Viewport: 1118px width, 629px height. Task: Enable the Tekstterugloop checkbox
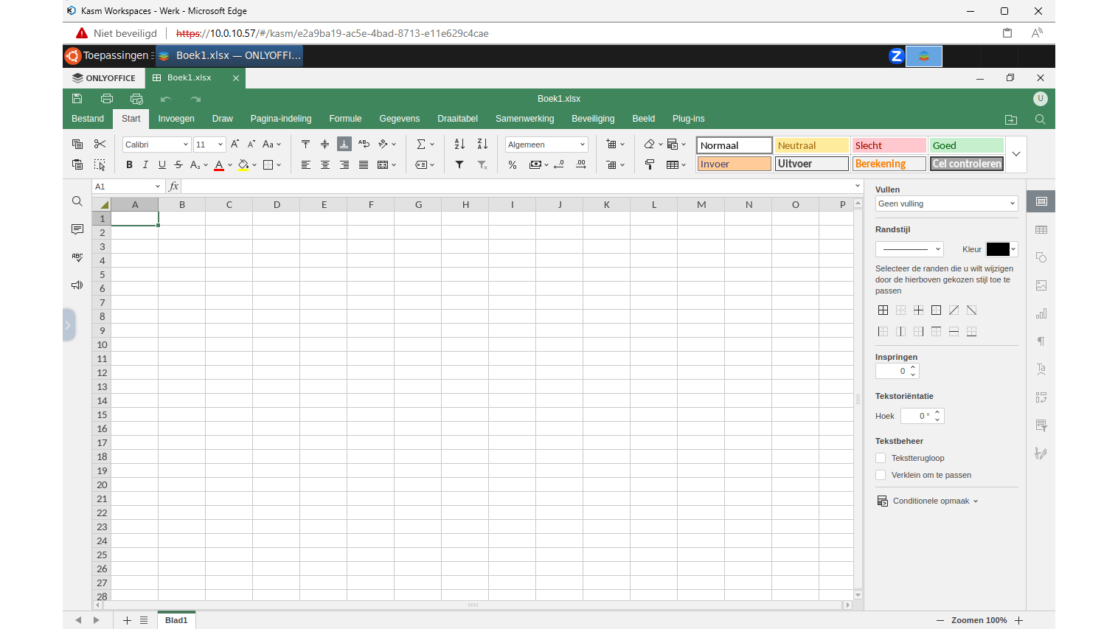(x=881, y=458)
